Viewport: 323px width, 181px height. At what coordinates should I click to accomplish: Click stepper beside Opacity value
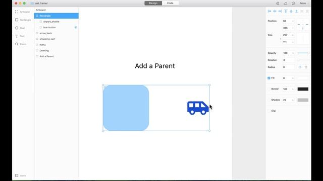click(293, 53)
